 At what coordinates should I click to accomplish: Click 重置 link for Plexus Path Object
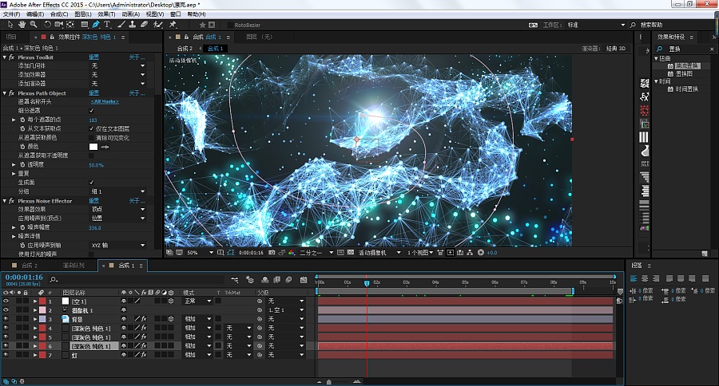pyautogui.click(x=93, y=93)
